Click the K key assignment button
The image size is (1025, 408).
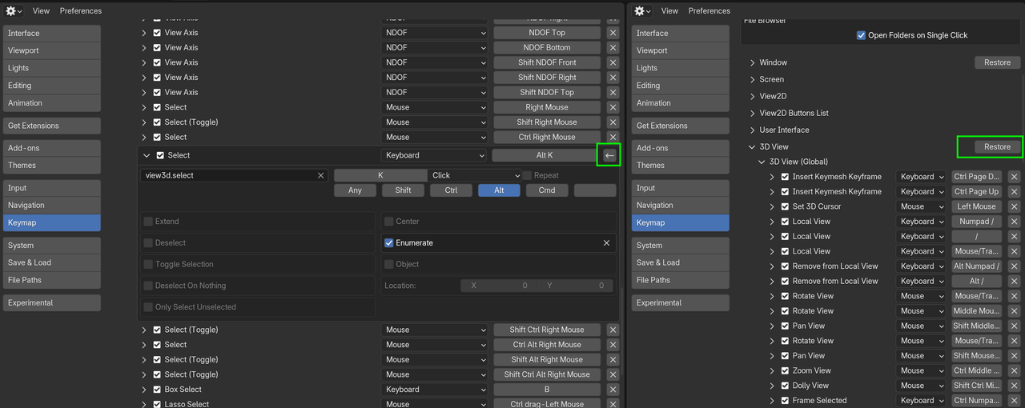[x=380, y=175]
